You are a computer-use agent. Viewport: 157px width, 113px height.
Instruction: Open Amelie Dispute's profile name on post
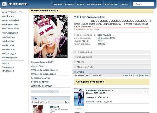(94, 91)
